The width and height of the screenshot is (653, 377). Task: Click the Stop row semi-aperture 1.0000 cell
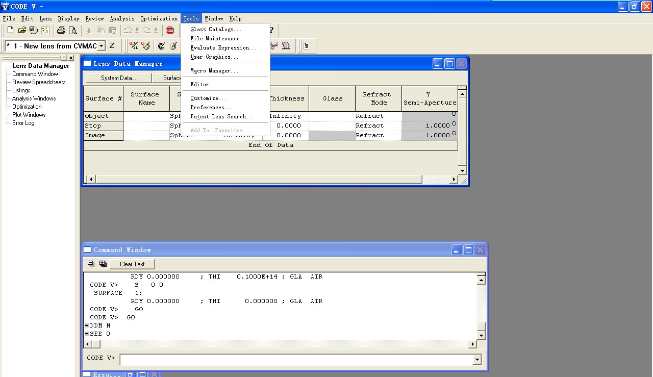coord(430,125)
